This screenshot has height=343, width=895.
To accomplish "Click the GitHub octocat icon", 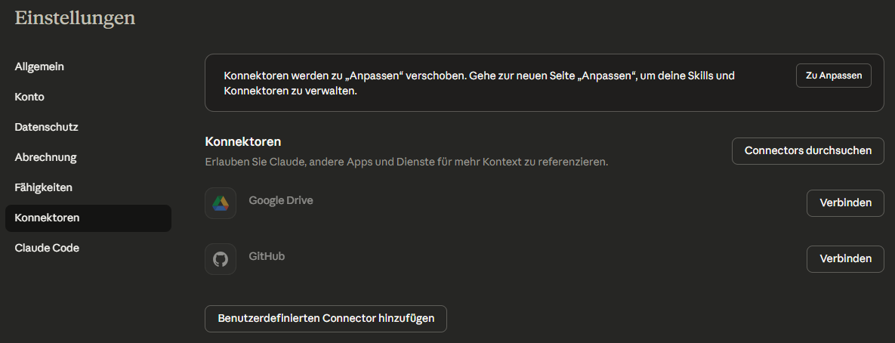I will pyautogui.click(x=221, y=259).
